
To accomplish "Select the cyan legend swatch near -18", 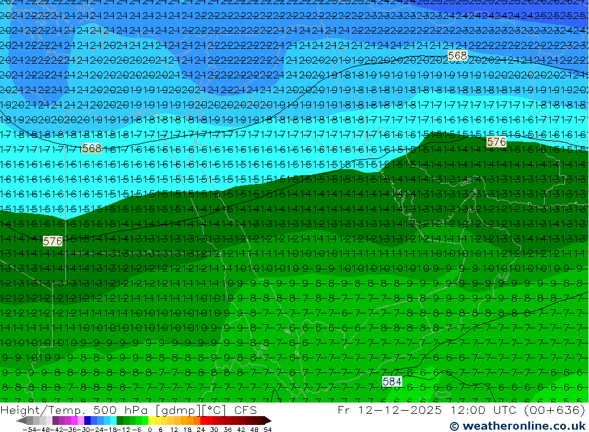I will [113, 420].
